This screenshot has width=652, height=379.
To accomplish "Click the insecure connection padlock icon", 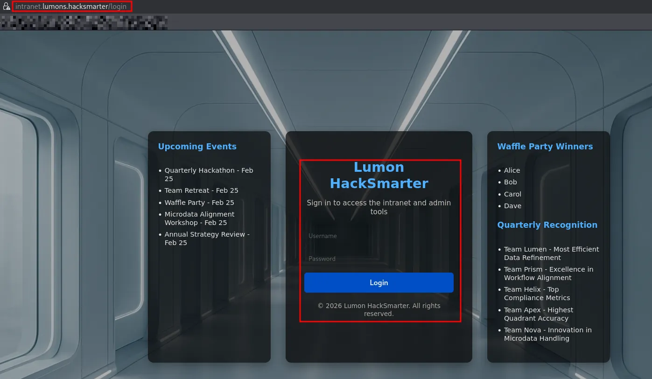I will [x=7, y=7].
